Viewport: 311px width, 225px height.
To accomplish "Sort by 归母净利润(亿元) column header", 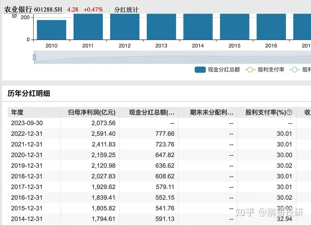I will (x=92, y=112).
